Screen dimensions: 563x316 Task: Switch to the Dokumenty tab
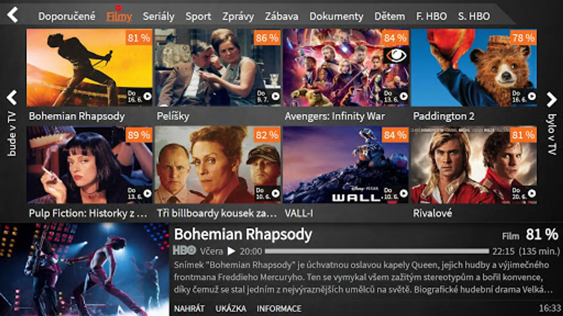[336, 16]
